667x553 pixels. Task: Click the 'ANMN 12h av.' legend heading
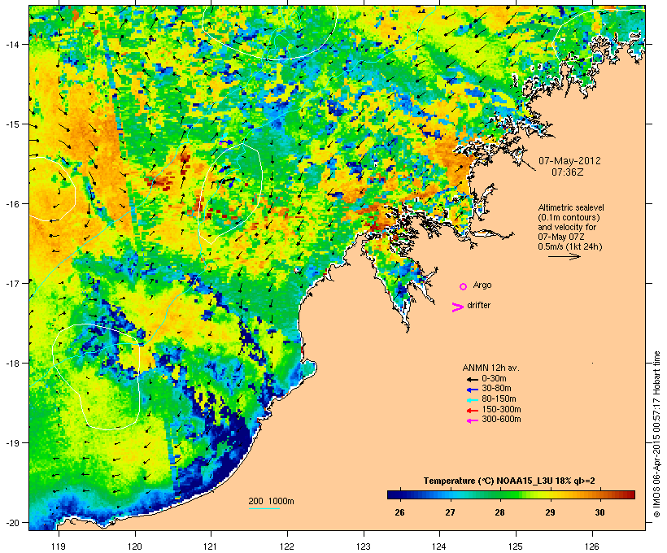[490, 368]
